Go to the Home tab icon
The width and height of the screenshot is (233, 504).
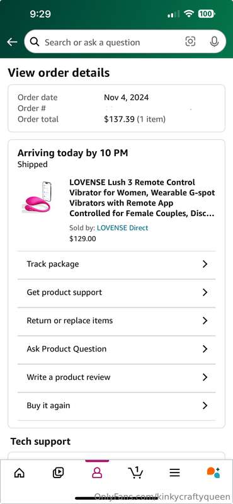pyautogui.click(x=20, y=472)
